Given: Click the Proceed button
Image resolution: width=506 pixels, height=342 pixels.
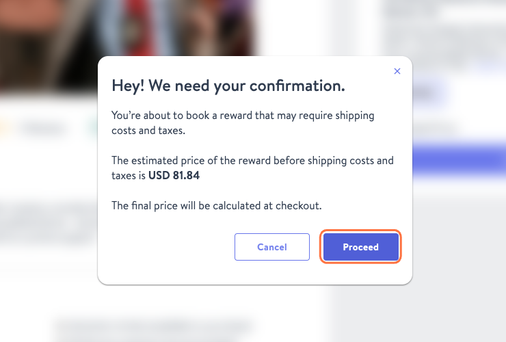Looking at the screenshot, I should point(360,247).
